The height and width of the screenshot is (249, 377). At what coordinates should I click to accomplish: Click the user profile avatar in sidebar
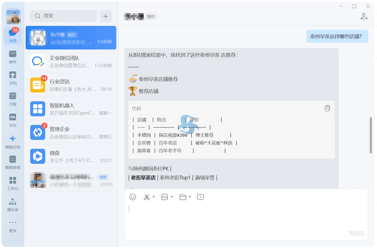click(13, 17)
